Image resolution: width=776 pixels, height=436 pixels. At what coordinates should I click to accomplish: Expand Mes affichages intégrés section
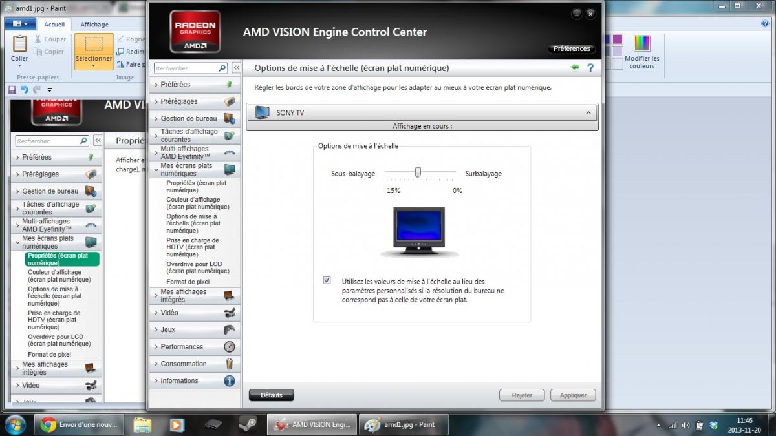click(156, 295)
